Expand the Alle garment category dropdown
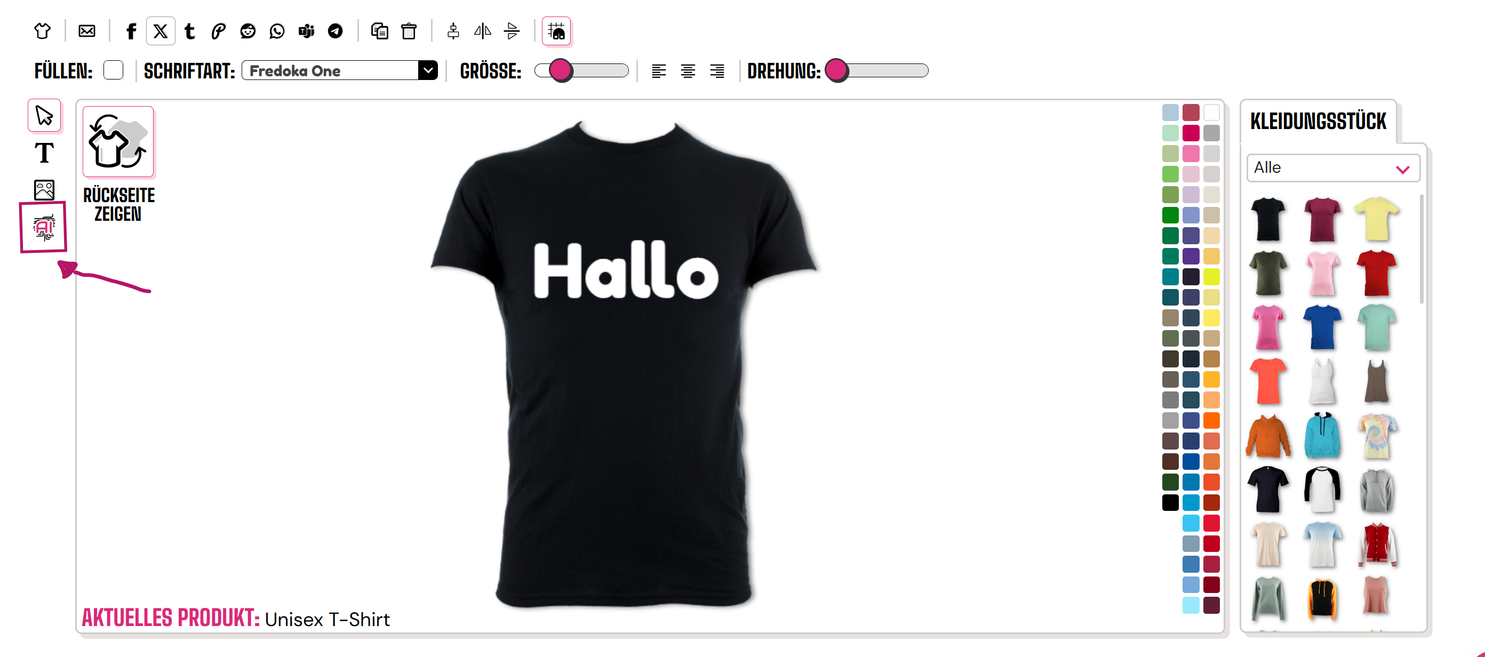The image size is (1485, 657). (x=1333, y=167)
